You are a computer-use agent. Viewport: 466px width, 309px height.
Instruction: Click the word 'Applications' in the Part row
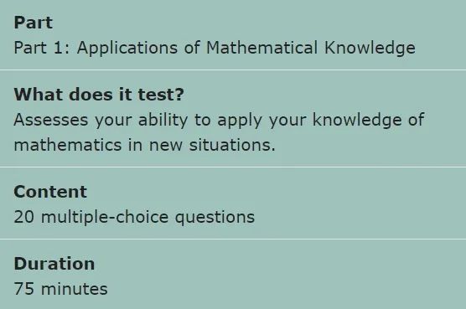(127, 48)
